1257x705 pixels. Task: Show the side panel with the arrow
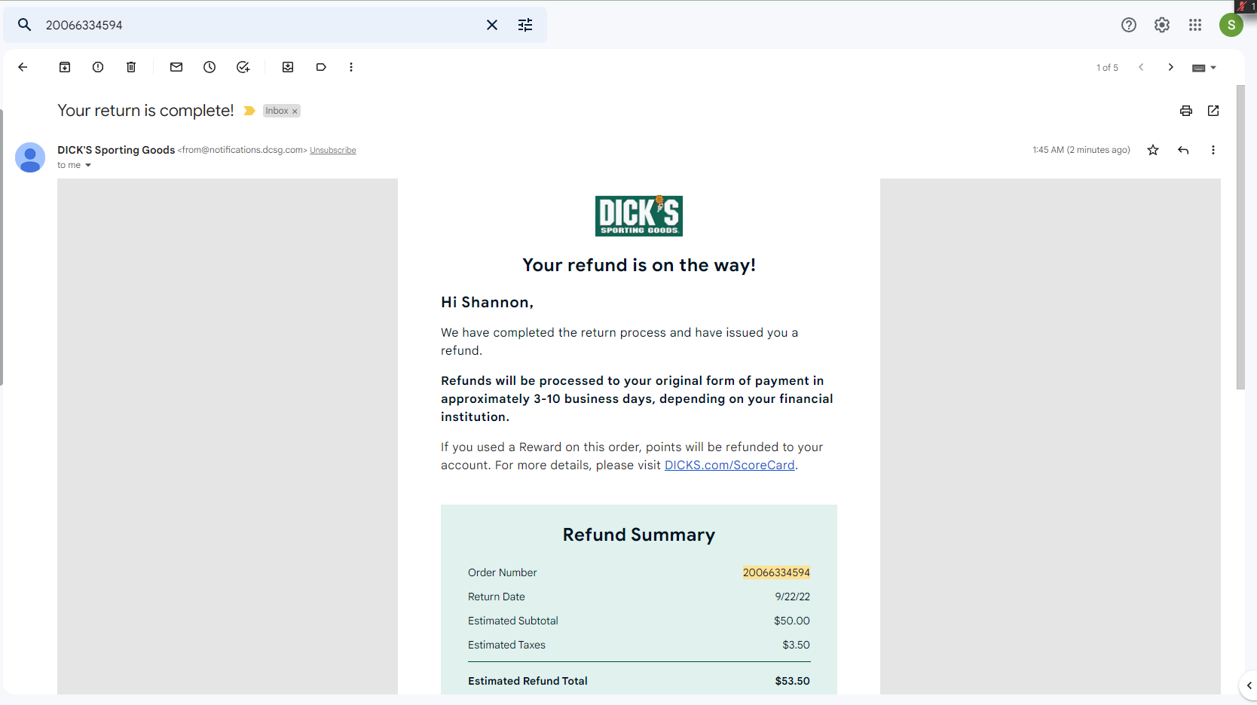(x=1249, y=685)
